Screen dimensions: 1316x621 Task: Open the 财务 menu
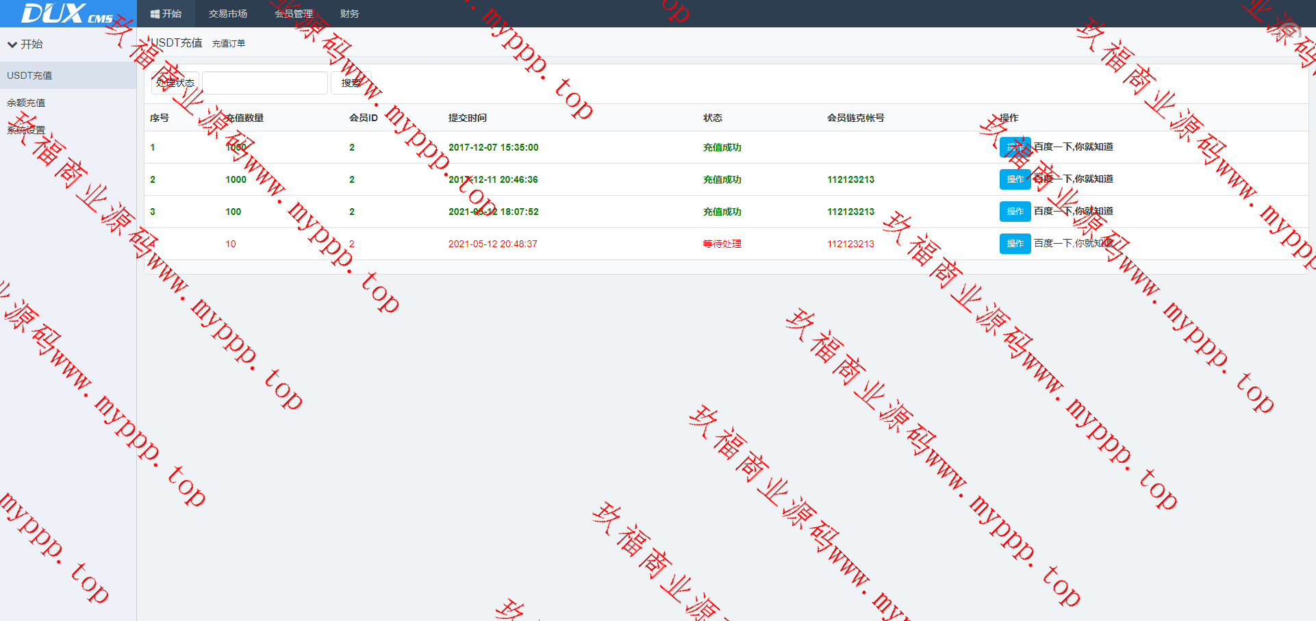click(x=349, y=14)
